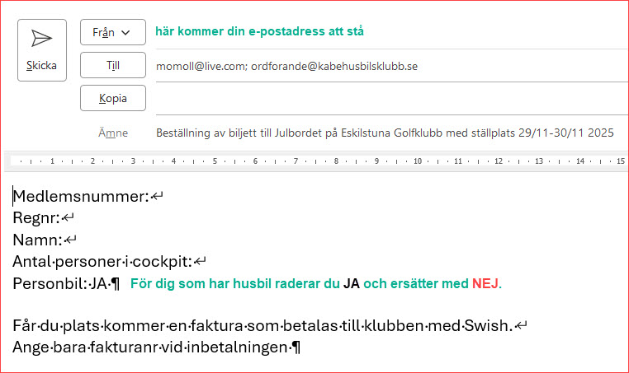Click the green e-postadress placeholder text
Image resolution: width=629 pixels, height=373 pixels.
tap(259, 32)
